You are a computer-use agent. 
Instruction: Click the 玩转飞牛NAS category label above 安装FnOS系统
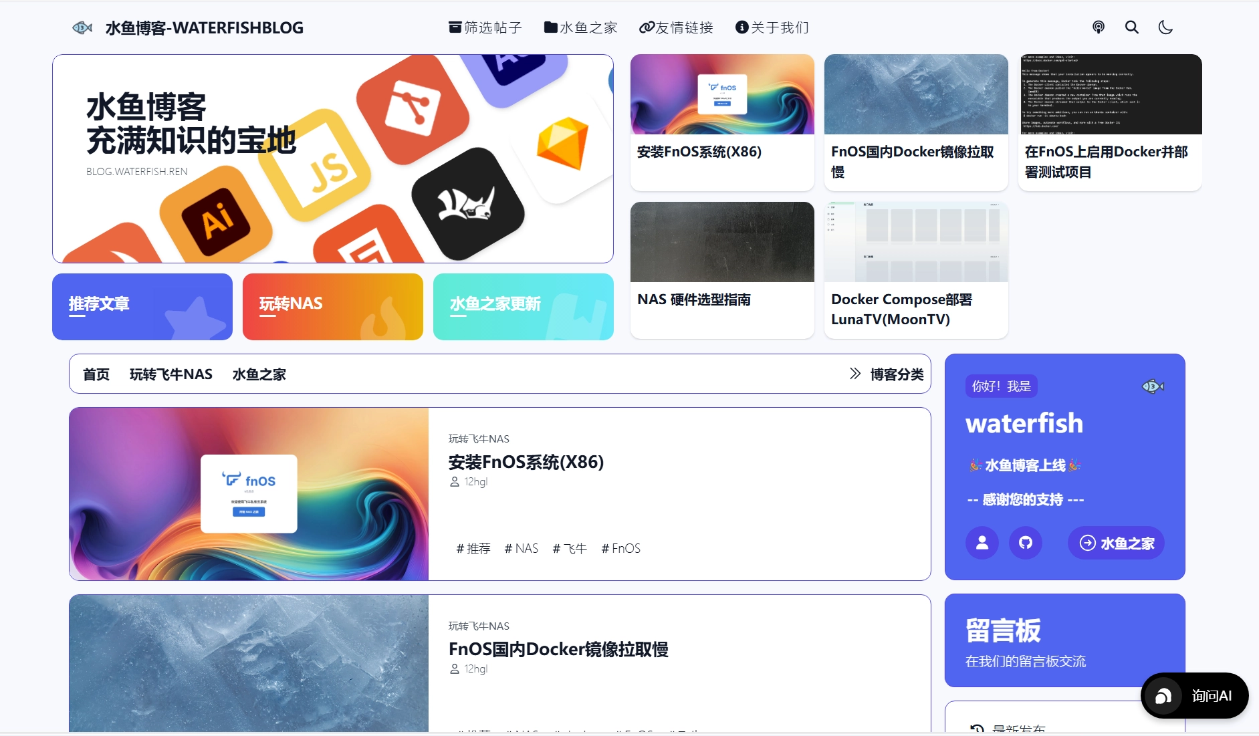click(479, 439)
